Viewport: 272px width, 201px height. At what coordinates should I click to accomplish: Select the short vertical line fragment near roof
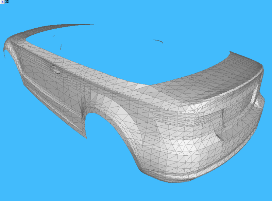[x=61, y=47]
